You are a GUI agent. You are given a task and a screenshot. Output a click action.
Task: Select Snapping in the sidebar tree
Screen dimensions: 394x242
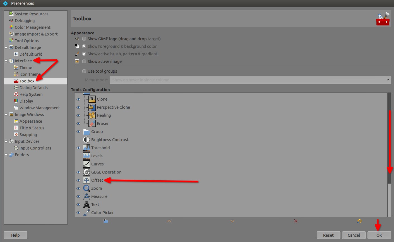pos(28,135)
